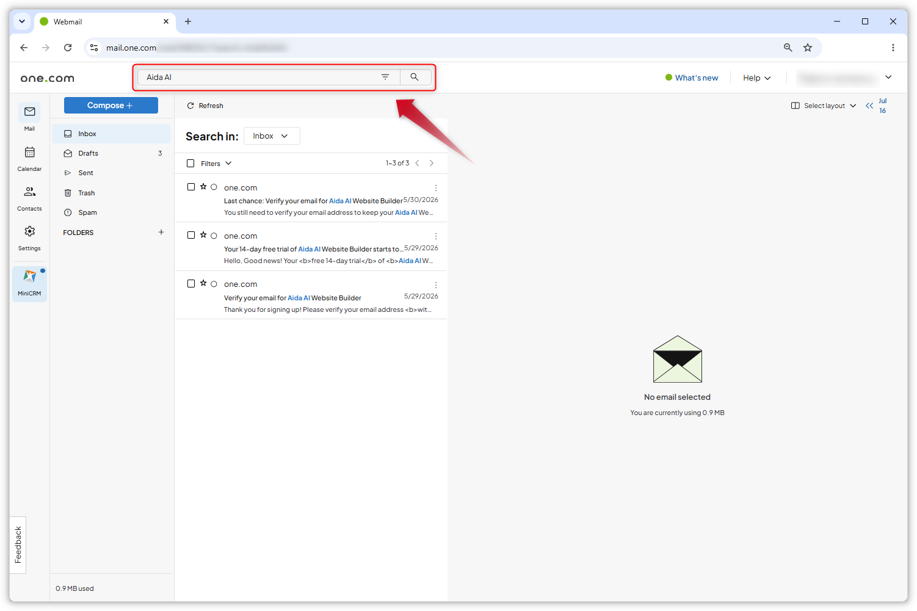
Task: Click the search magnifier button
Action: (415, 77)
